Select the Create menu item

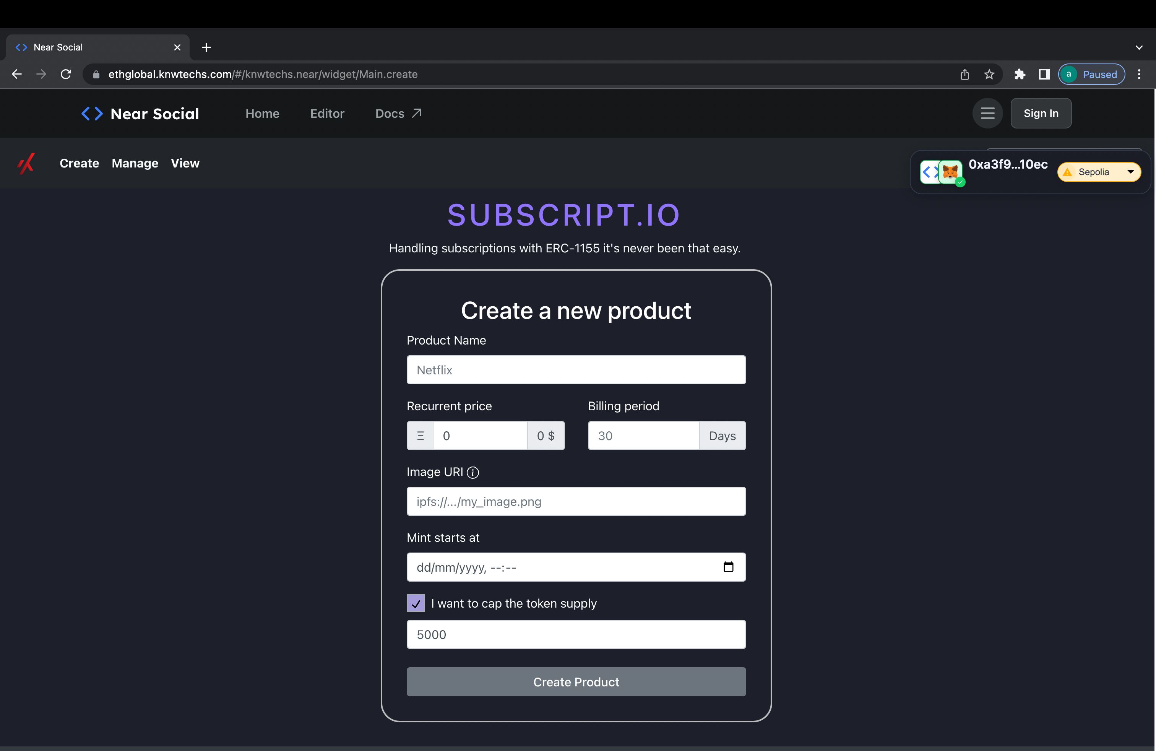coord(79,163)
